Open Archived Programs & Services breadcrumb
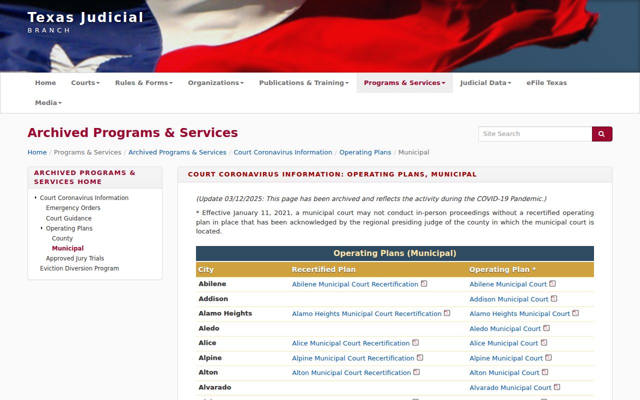The height and width of the screenshot is (400, 640). click(177, 152)
